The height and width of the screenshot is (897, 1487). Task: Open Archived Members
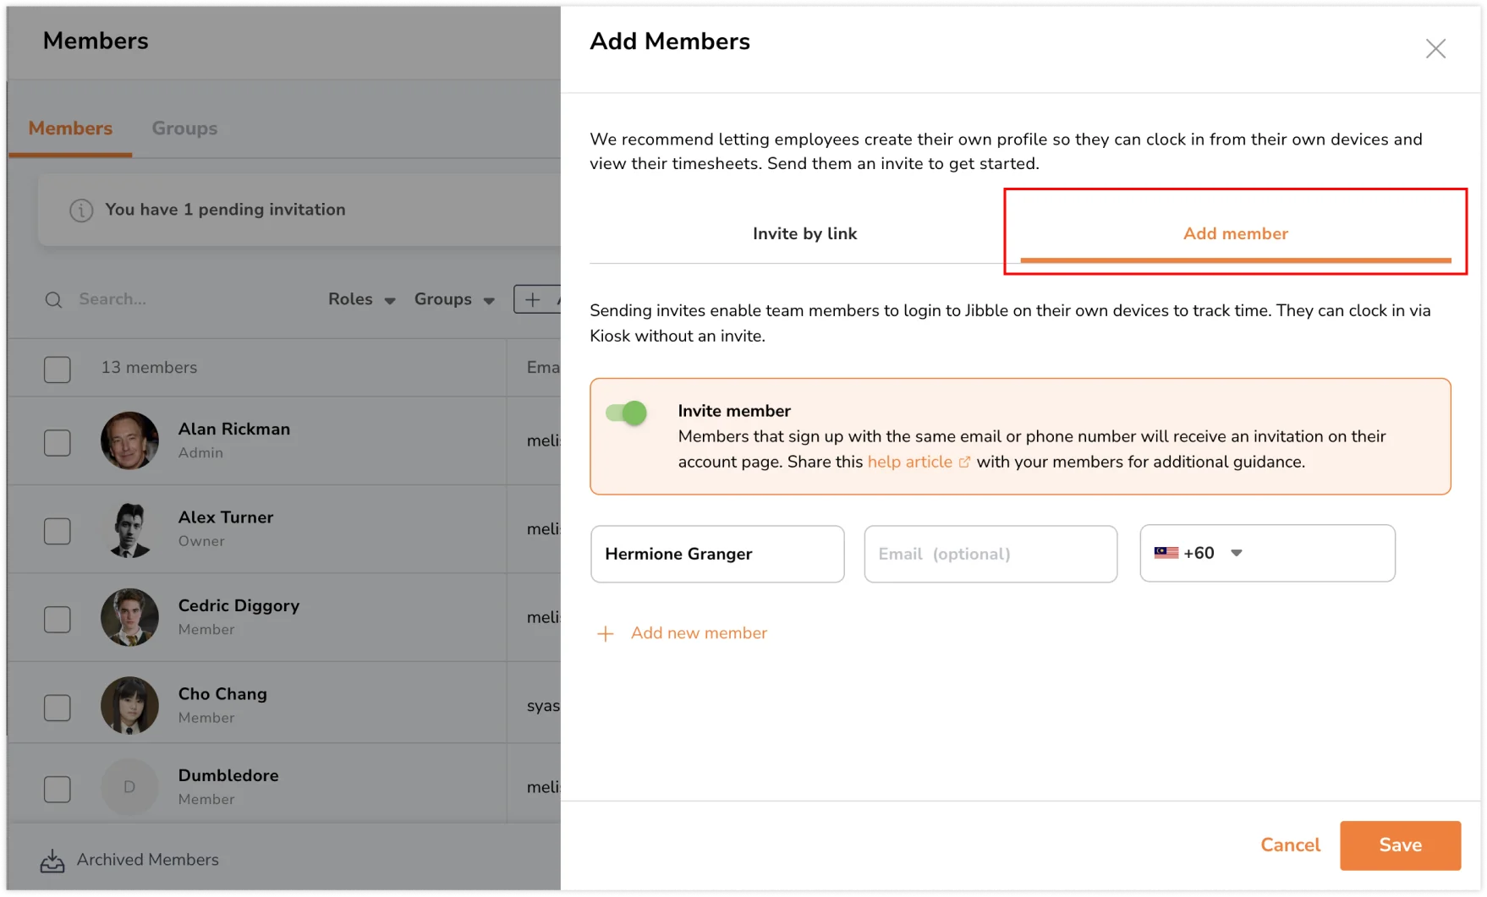(x=147, y=860)
